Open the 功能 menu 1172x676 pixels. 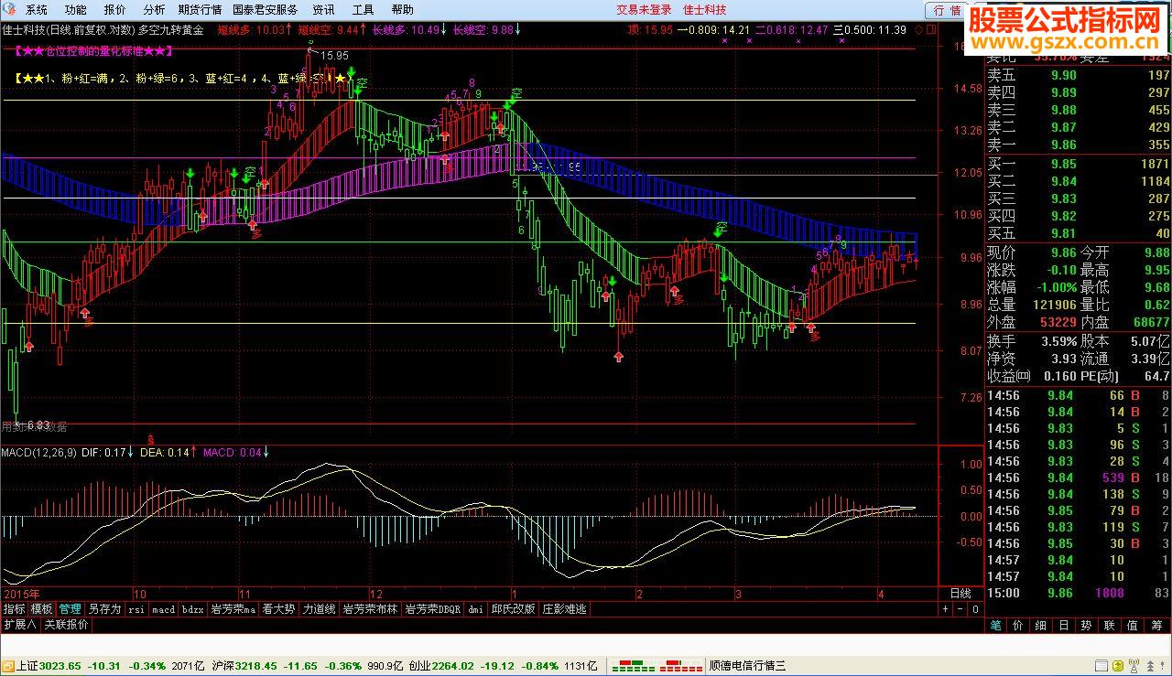(x=76, y=10)
